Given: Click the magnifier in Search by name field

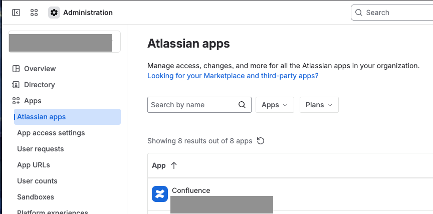Looking at the screenshot, I should tap(242, 105).
